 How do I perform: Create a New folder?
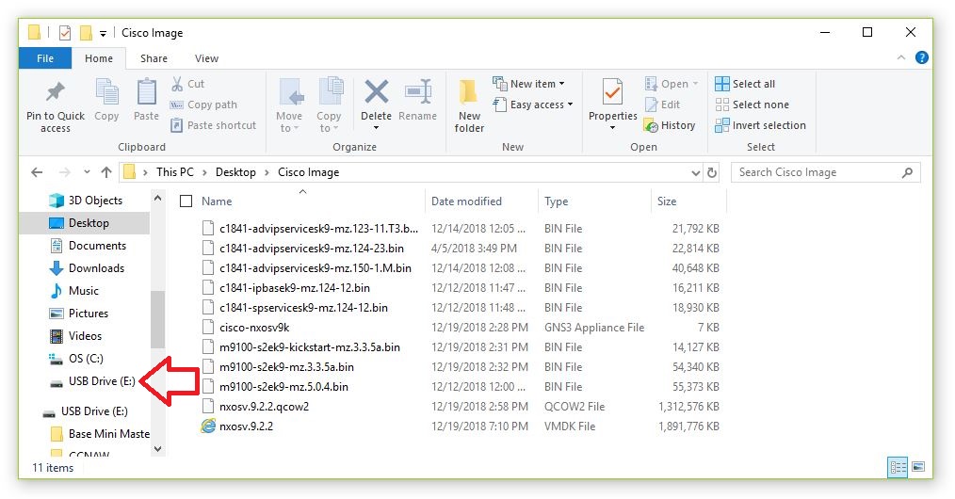click(469, 106)
